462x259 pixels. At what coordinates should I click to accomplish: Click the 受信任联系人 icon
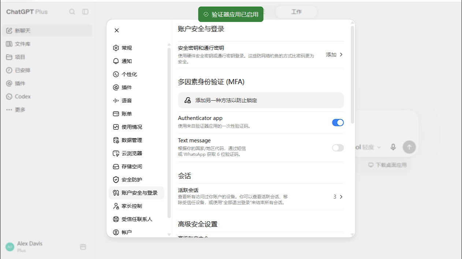(116, 219)
